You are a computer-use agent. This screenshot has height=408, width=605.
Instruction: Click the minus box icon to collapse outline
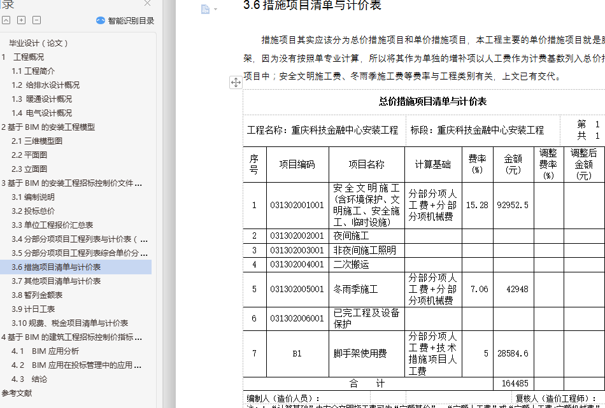pyautogui.click(x=37, y=20)
